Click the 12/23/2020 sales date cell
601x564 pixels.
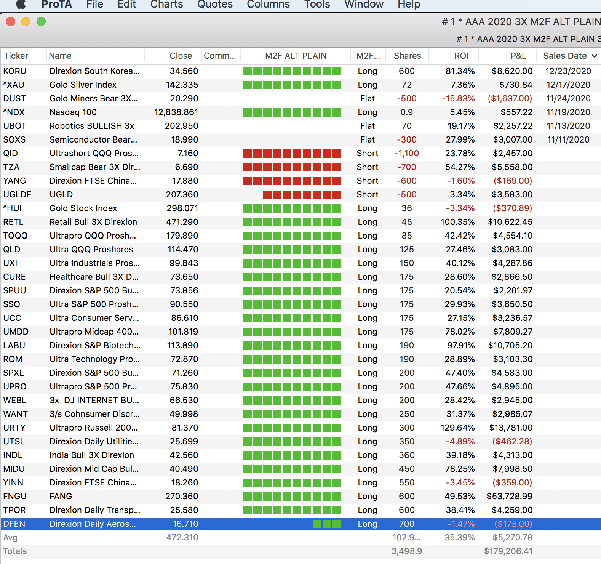(568, 71)
